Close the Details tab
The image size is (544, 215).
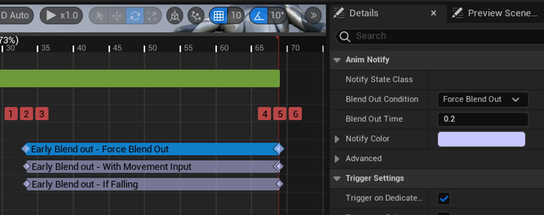coord(433,13)
